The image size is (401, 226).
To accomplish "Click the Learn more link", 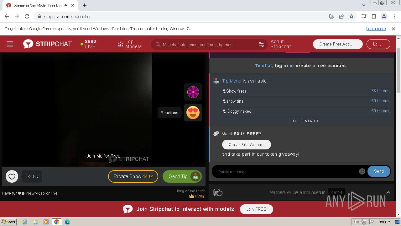I will [x=376, y=29].
